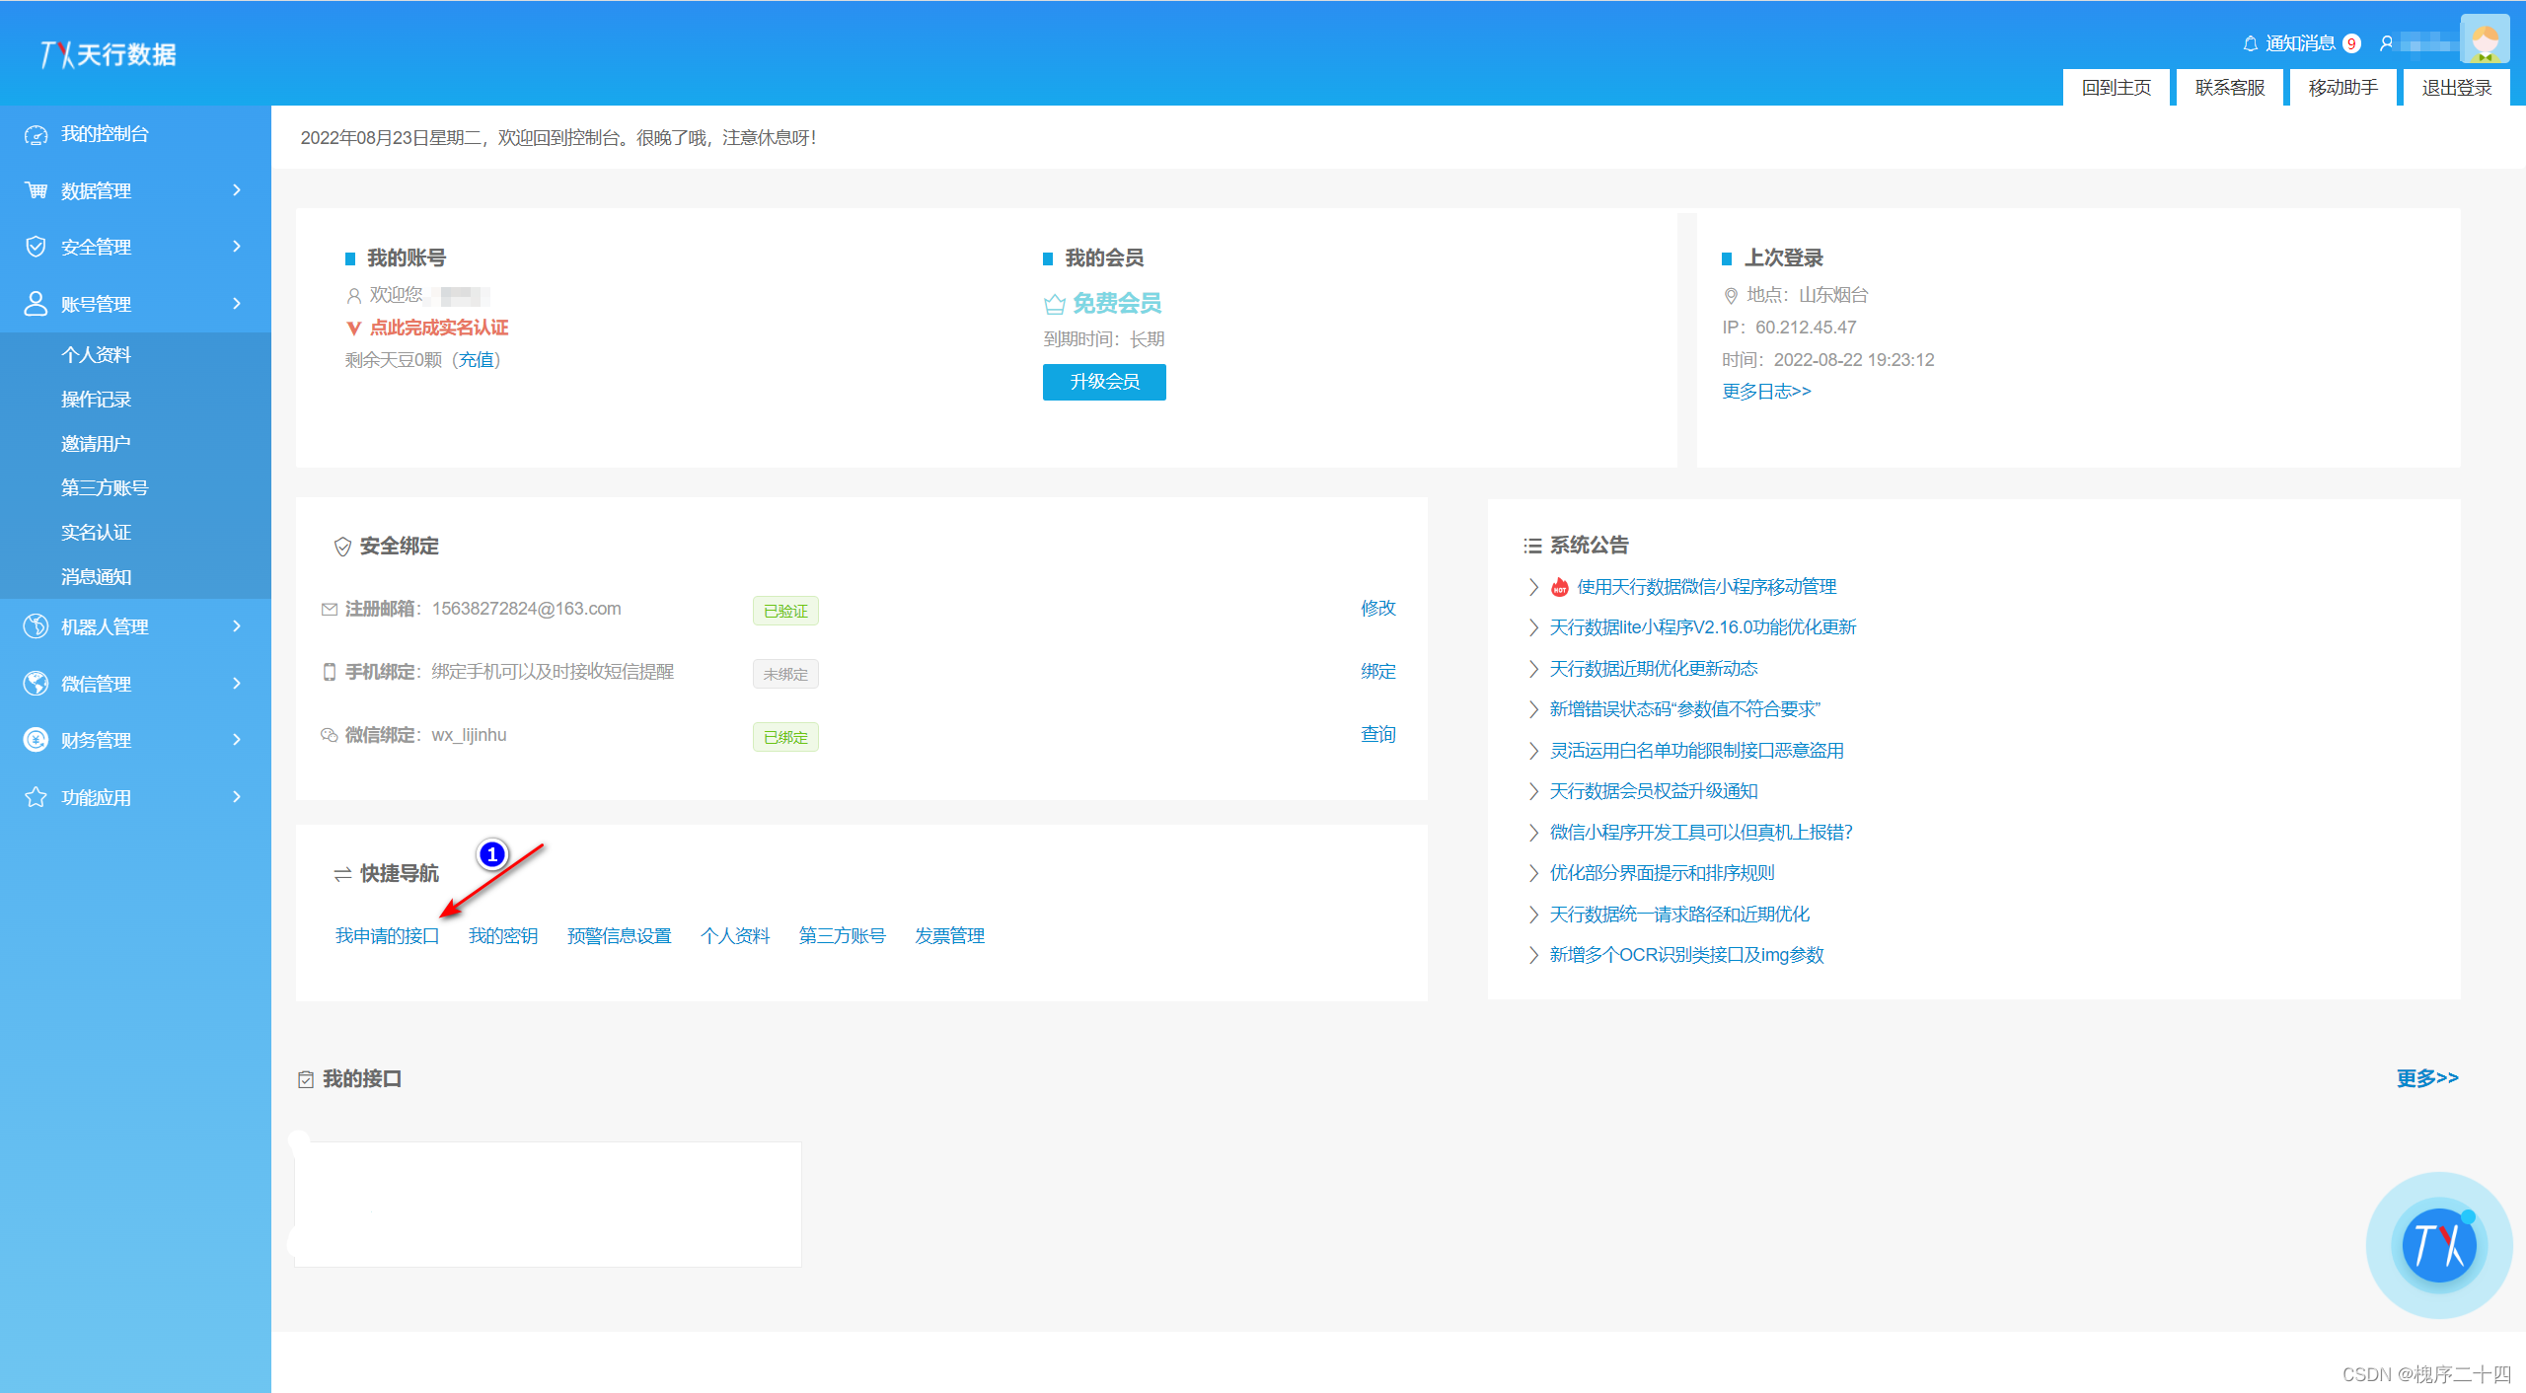Click the yen 财务管理 icon
This screenshot has height=1393, width=2526.
point(36,740)
